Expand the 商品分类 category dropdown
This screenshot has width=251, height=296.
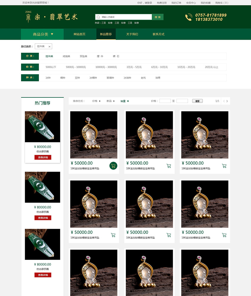pyautogui.click(x=42, y=34)
